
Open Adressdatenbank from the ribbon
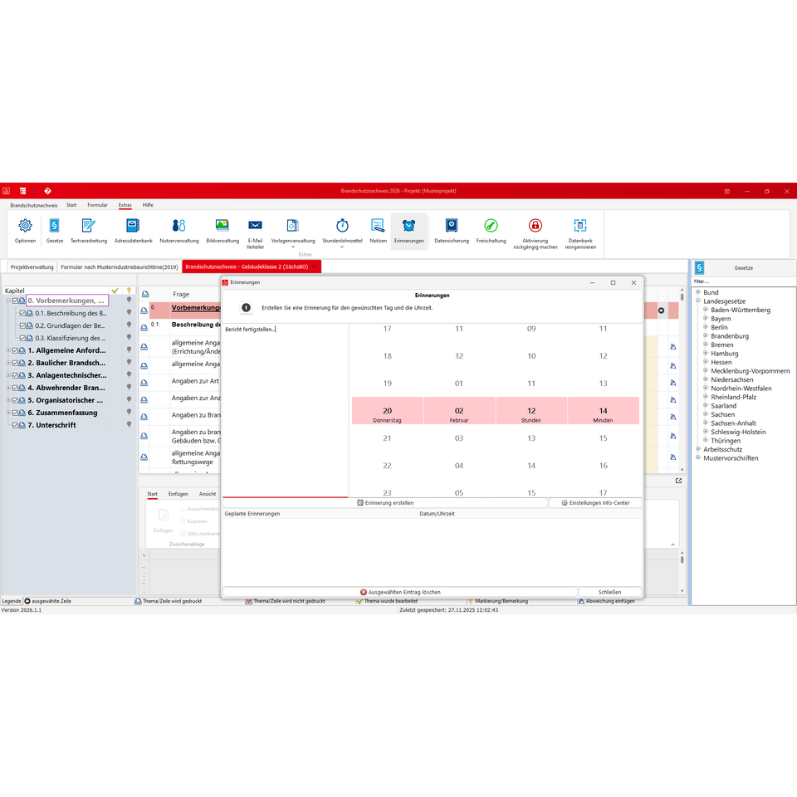[x=133, y=230]
